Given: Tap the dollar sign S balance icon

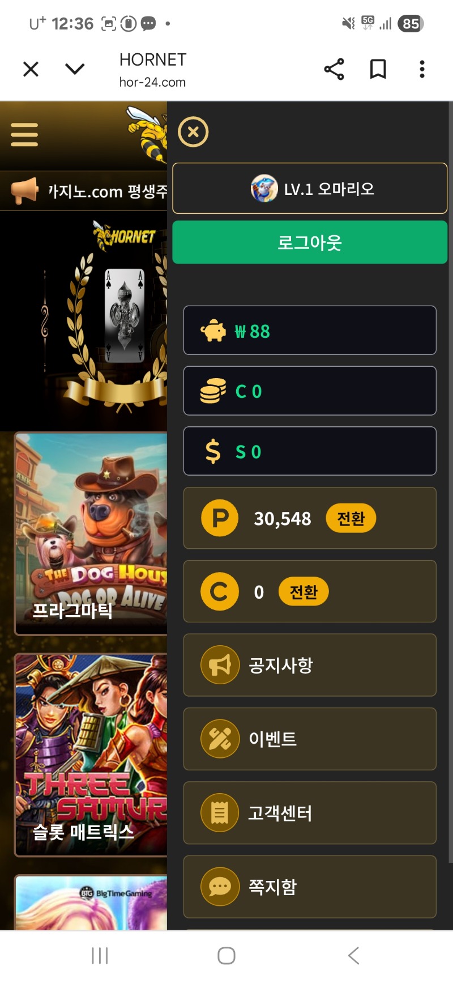Looking at the screenshot, I should coord(213,451).
